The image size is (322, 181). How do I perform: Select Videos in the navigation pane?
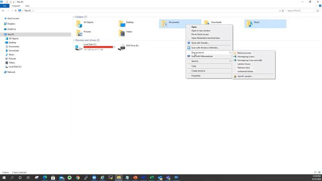(x=12, y=62)
